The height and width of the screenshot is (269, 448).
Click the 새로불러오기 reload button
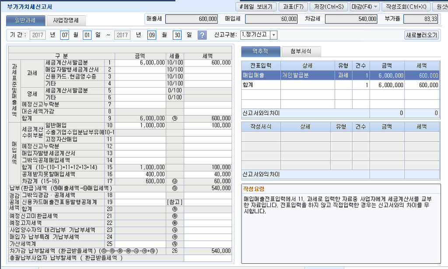pos(422,35)
